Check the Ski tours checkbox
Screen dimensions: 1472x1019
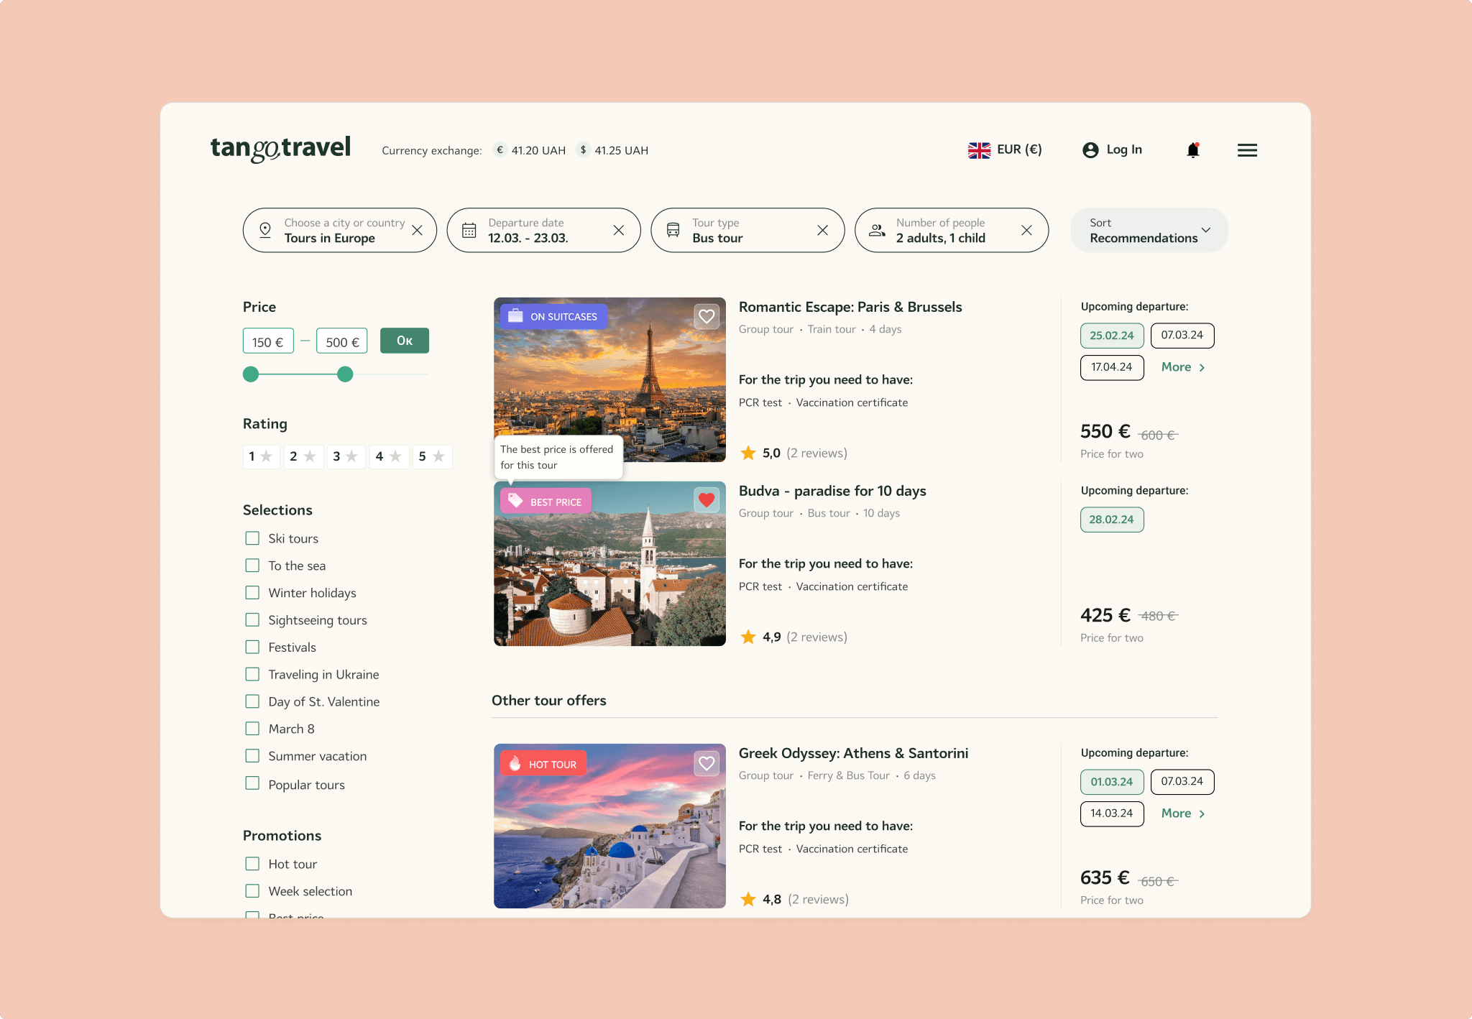tap(252, 538)
